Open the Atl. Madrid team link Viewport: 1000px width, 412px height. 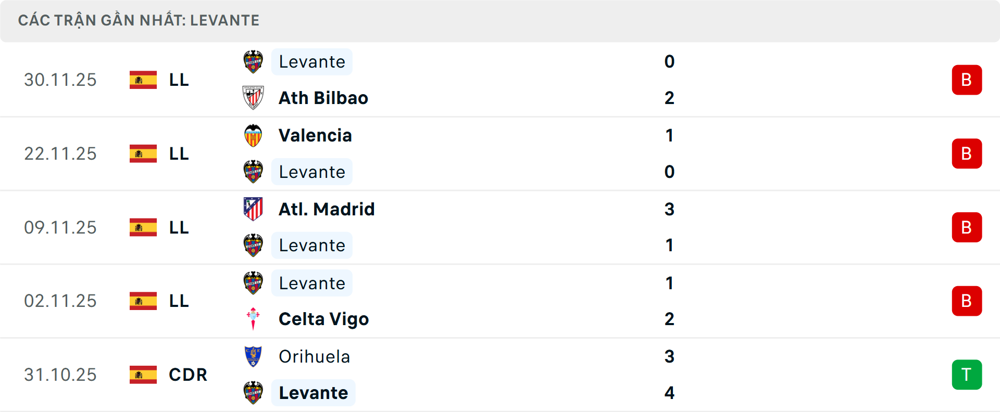tap(327, 209)
